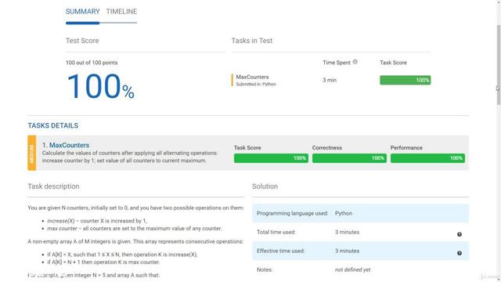Open help icon next to Total time used
Screen dimensions: 501x282
(460, 234)
